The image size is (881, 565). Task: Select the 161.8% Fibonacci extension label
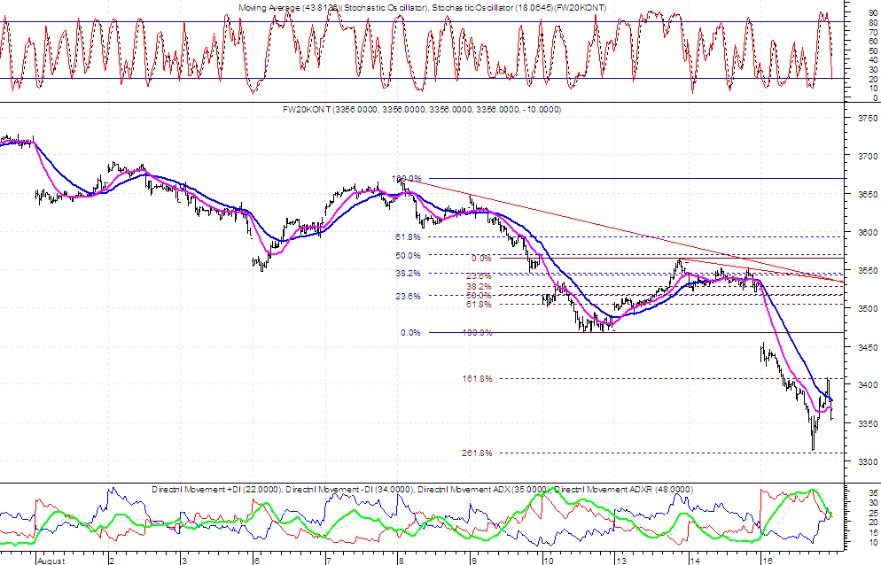click(x=475, y=378)
